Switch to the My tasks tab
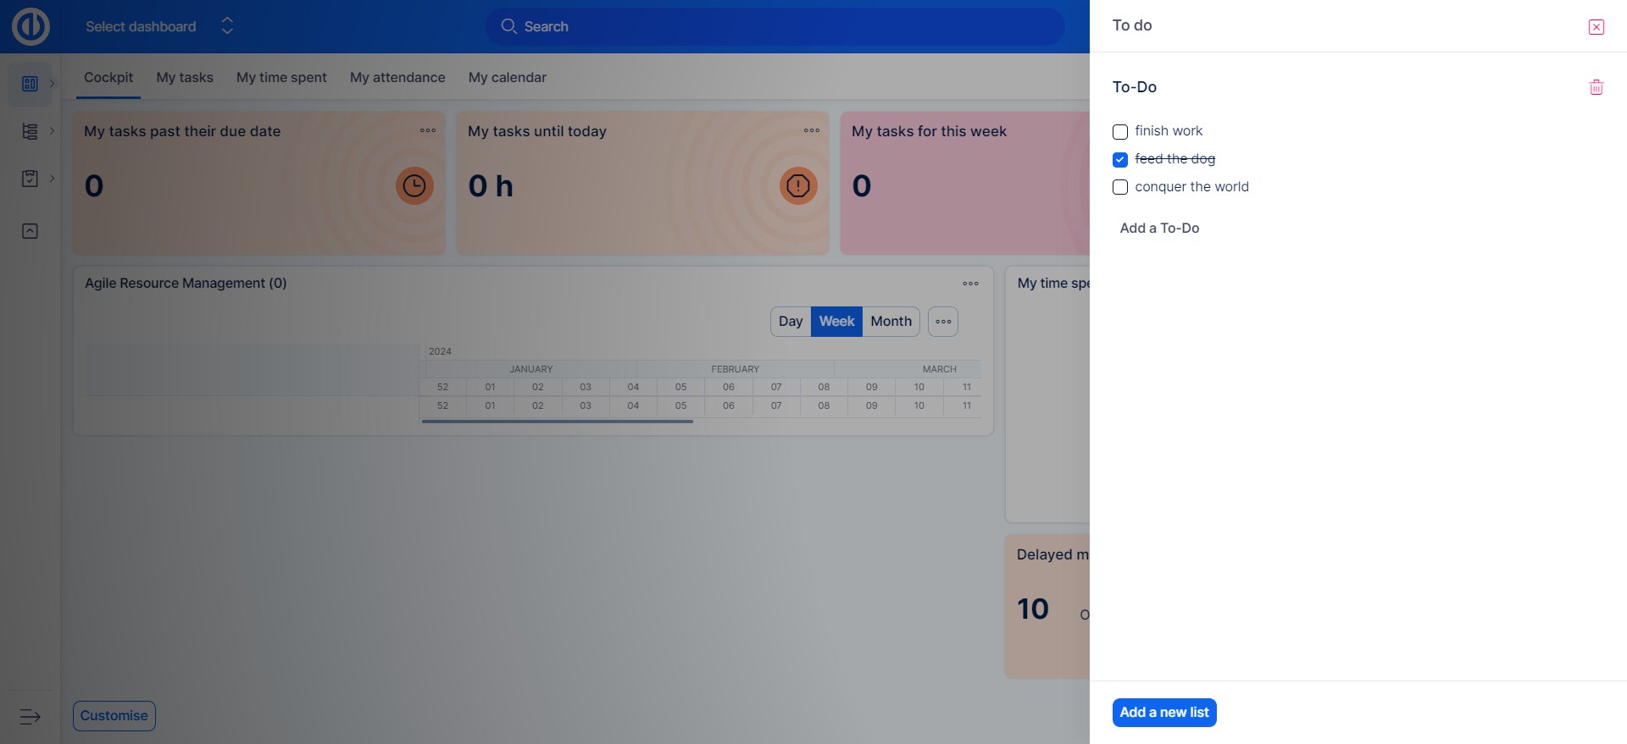The width and height of the screenshot is (1627, 744). [185, 78]
